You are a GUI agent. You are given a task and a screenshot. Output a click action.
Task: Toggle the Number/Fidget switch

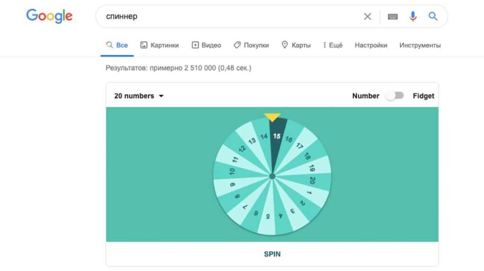click(x=395, y=96)
